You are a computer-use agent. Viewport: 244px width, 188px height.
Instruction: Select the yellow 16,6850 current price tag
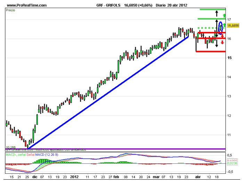pyautogui.click(x=233, y=25)
